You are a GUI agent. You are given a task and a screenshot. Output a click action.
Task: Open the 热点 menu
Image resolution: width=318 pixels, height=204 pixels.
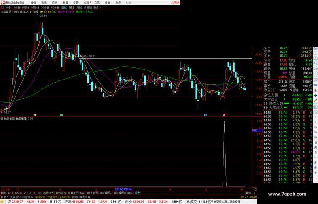coord(118,3)
